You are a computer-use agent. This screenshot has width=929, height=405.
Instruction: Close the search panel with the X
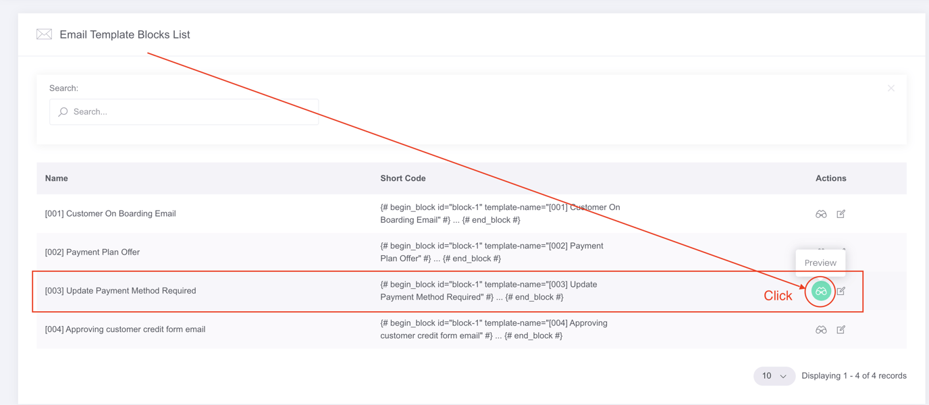coord(891,88)
